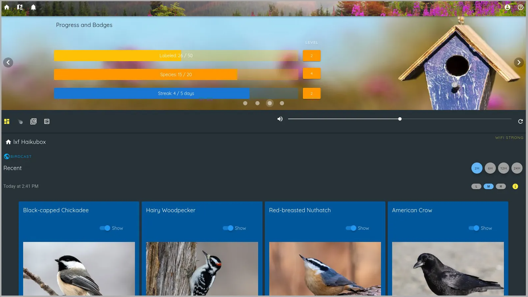Open the map search icon
Screen dimensions: 528x297
coord(20,7)
